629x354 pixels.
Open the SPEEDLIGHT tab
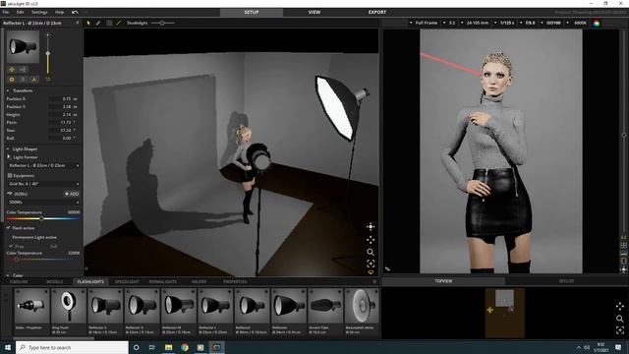pyautogui.click(x=127, y=282)
